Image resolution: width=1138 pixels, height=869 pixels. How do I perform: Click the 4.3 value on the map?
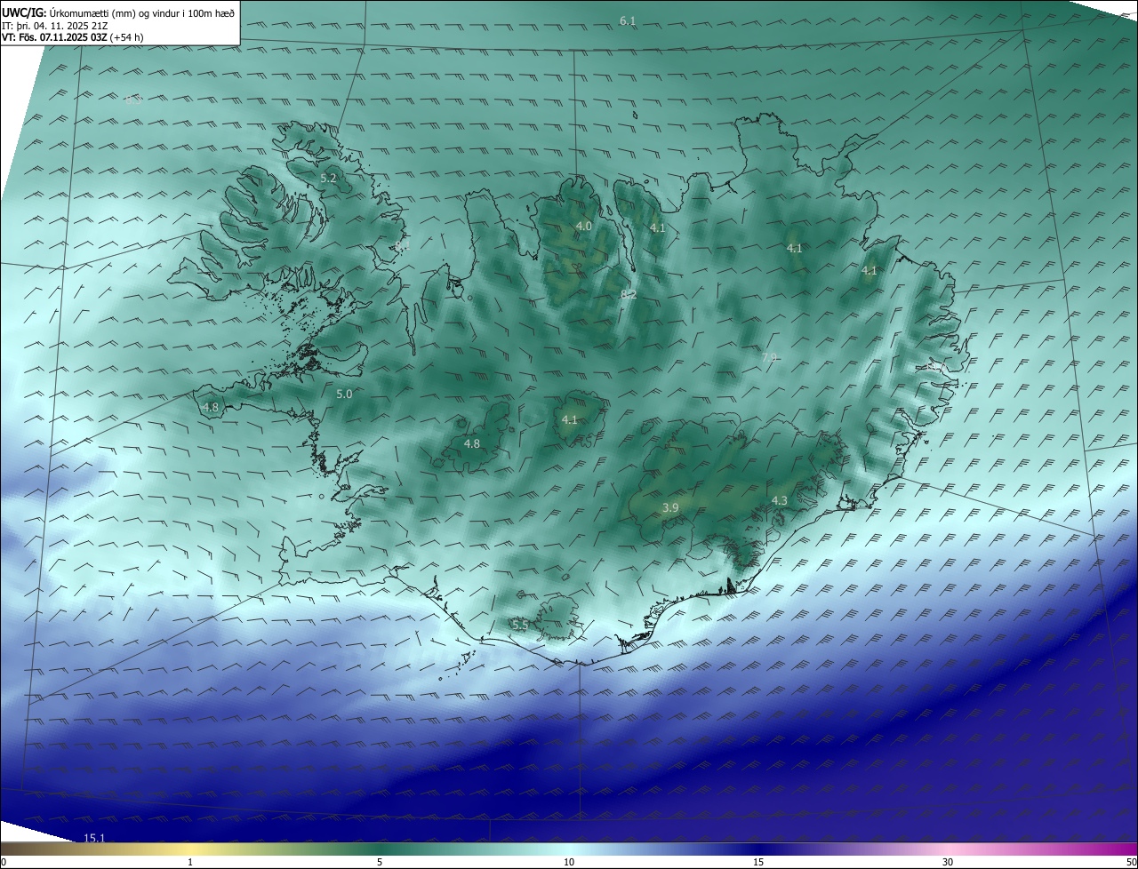pyautogui.click(x=780, y=500)
